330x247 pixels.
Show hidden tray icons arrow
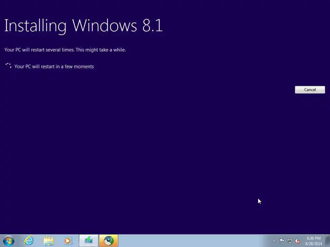(x=274, y=241)
